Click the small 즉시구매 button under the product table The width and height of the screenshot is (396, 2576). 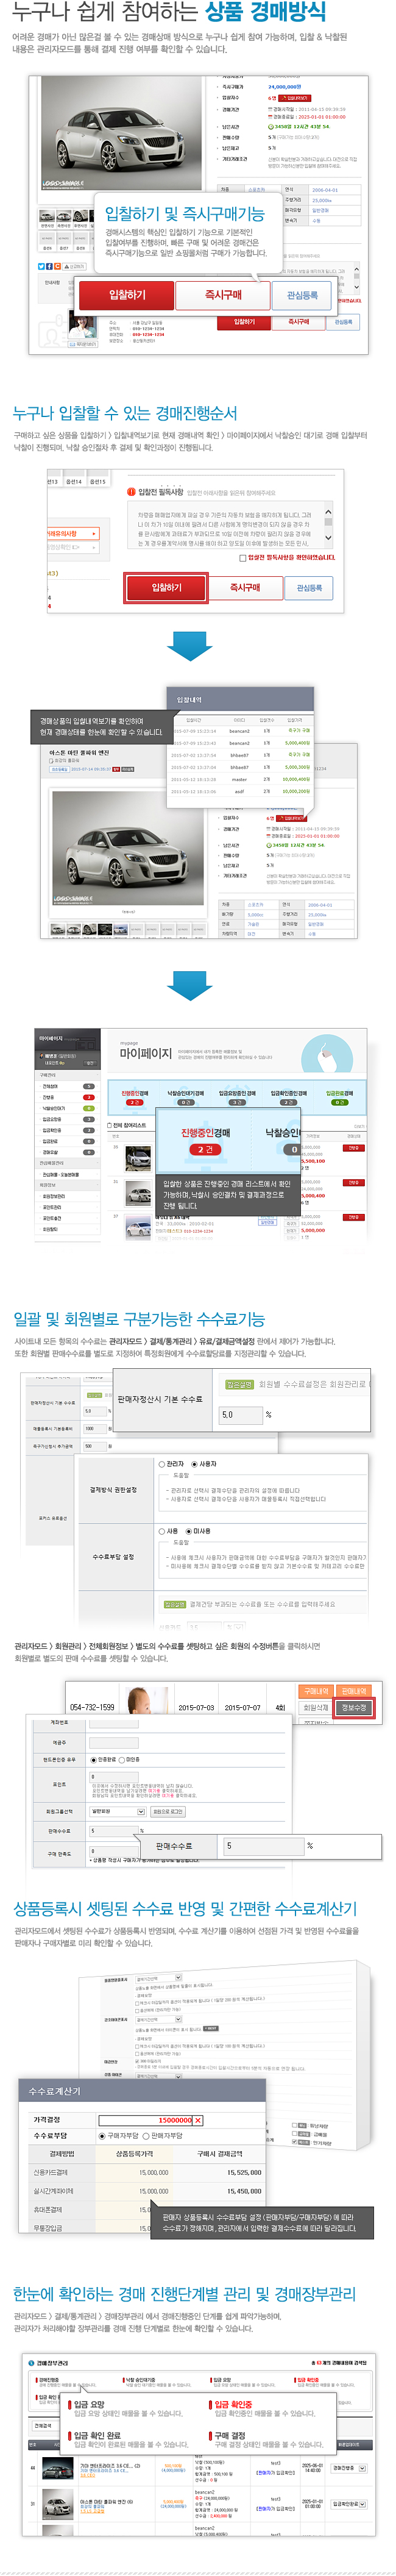click(x=298, y=322)
